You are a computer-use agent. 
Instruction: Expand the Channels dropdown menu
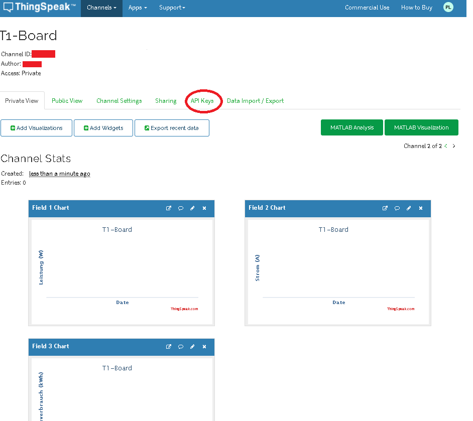pyautogui.click(x=101, y=8)
